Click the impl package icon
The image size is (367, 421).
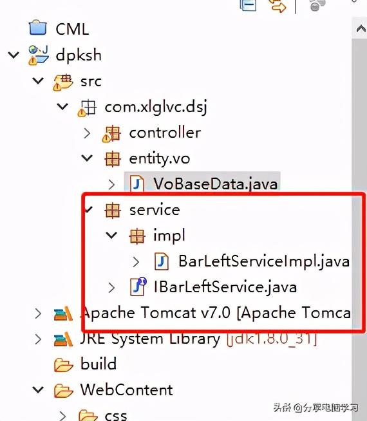point(137,236)
